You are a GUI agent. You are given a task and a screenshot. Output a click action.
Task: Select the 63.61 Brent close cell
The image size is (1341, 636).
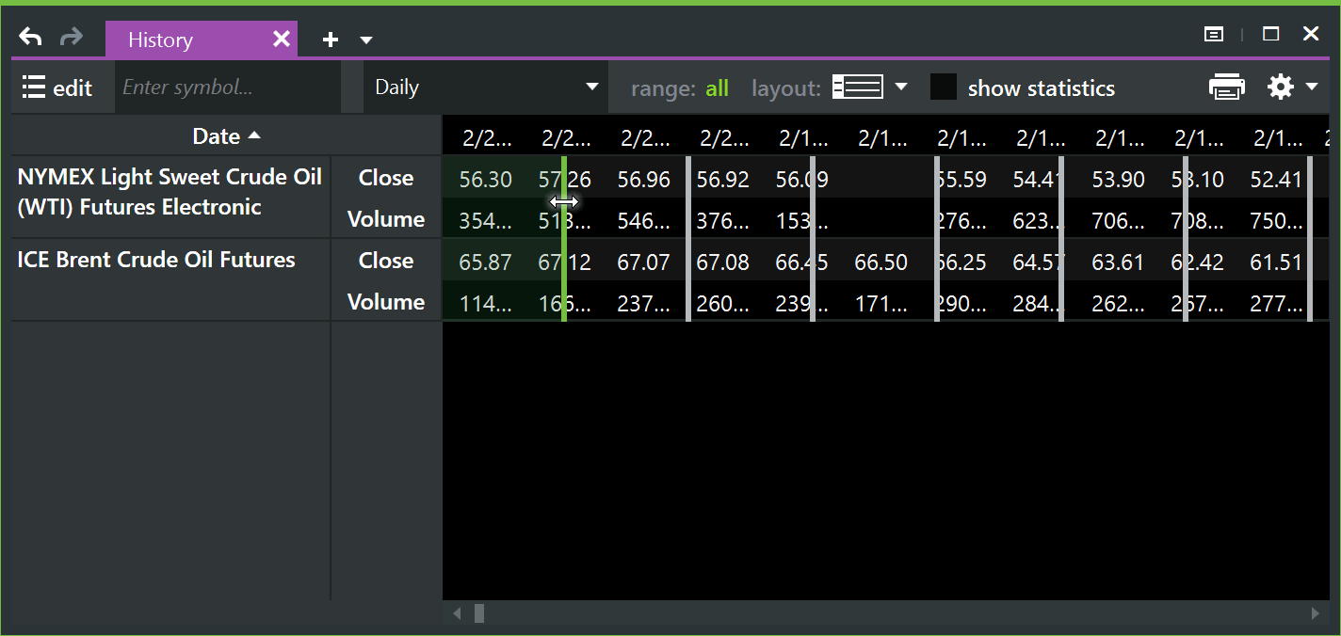click(1118, 262)
